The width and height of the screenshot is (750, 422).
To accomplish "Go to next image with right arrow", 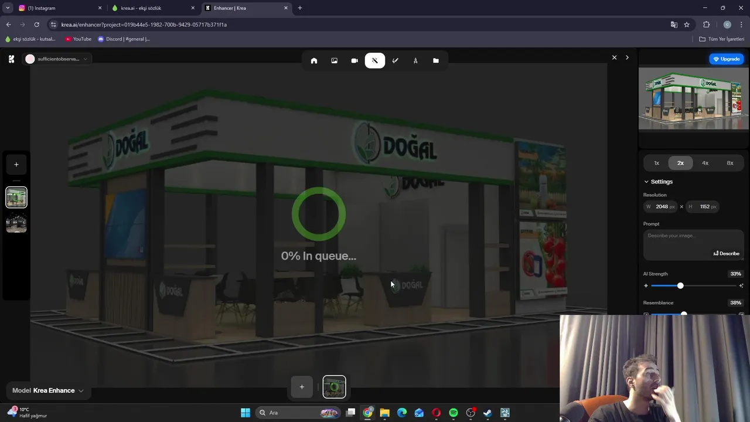I will point(627,57).
